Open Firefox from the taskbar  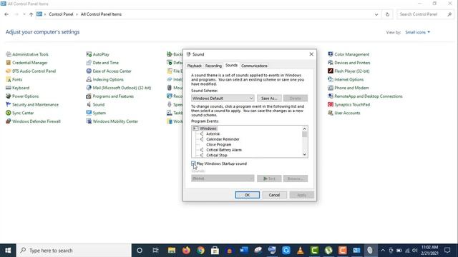[x=186, y=251]
